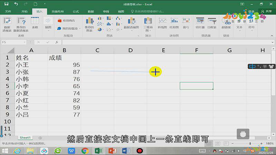Image resolution: width=276 pixels, height=155 pixels.
Task: Select cell containing 小韩
Action: 31,79
